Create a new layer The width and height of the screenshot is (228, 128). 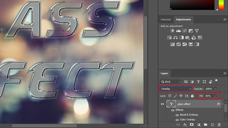pos(212,124)
